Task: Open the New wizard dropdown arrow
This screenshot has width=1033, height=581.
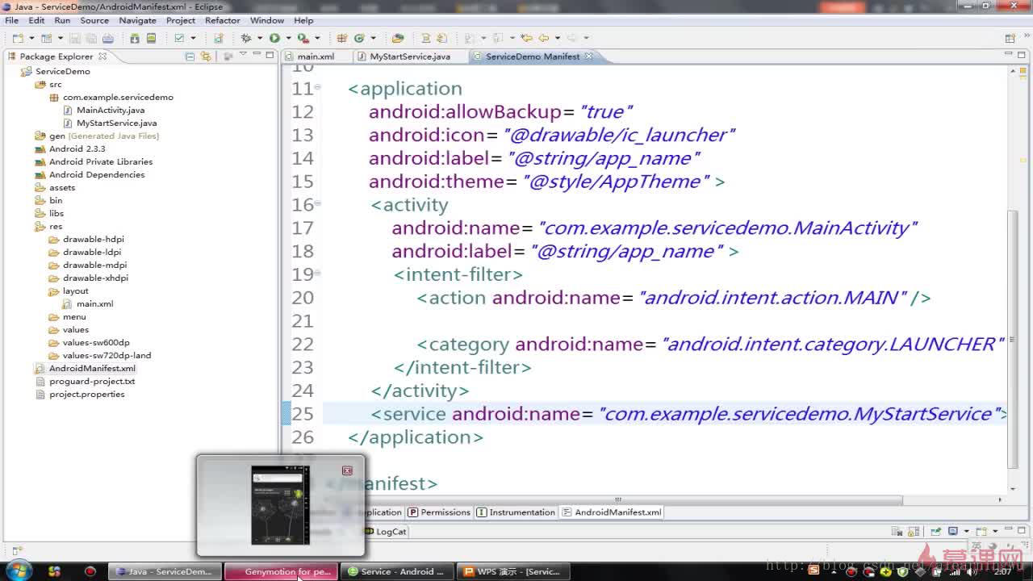Action: tap(31, 38)
